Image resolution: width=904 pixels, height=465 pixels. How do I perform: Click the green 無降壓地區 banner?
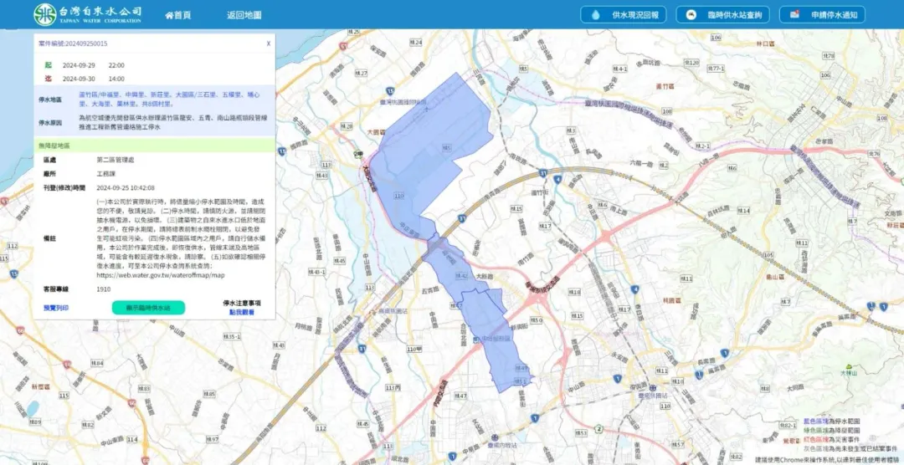click(155, 145)
